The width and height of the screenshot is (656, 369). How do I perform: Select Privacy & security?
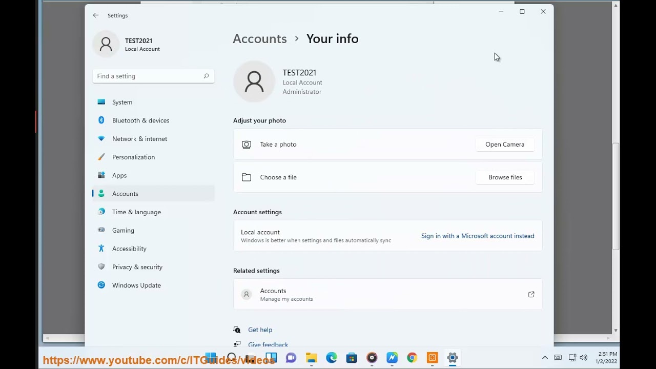(153, 267)
